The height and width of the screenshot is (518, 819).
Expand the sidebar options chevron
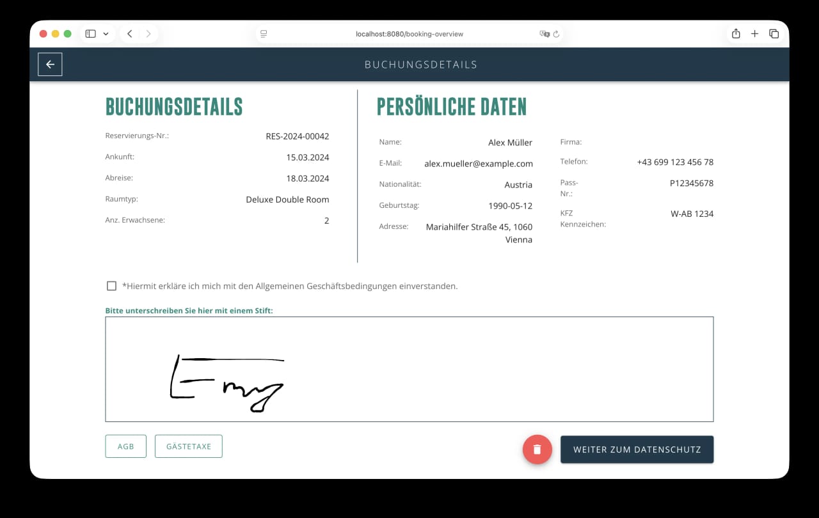coord(106,33)
